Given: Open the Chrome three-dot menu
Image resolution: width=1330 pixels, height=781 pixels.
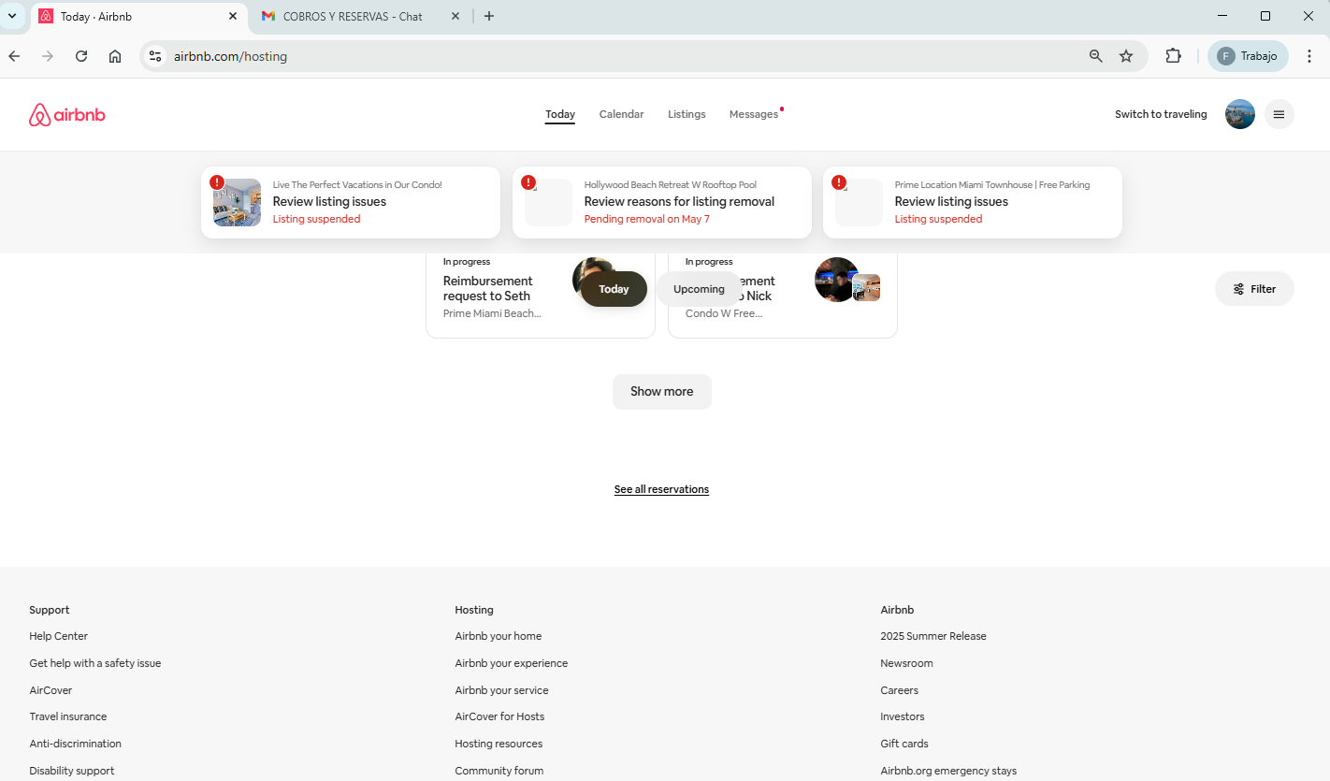Looking at the screenshot, I should pos(1309,56).
